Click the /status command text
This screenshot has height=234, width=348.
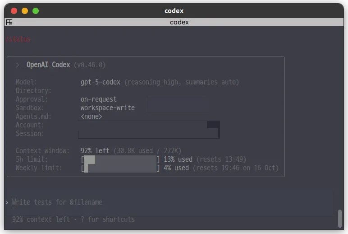(18, 39)
